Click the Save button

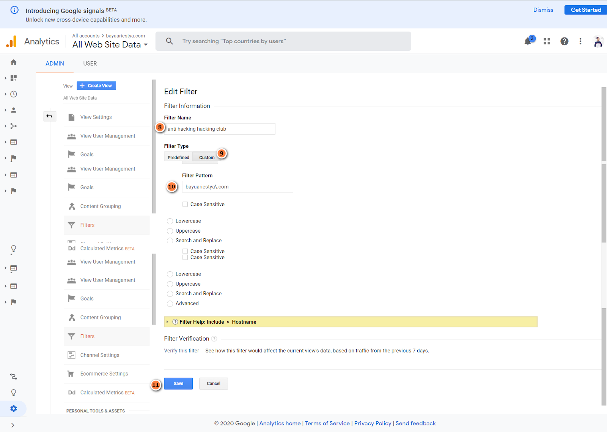178,383
